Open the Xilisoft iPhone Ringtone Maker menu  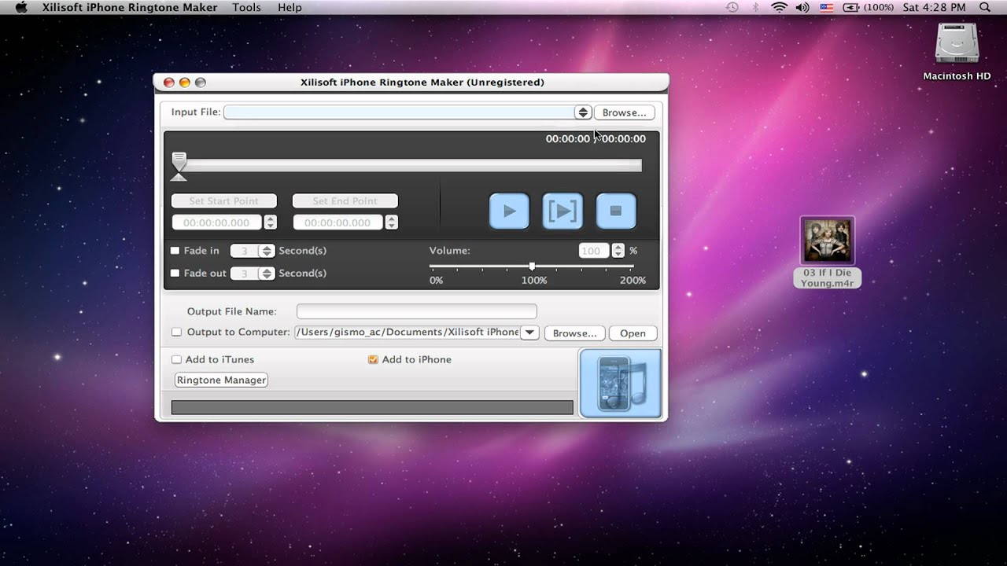coord(128,7)
